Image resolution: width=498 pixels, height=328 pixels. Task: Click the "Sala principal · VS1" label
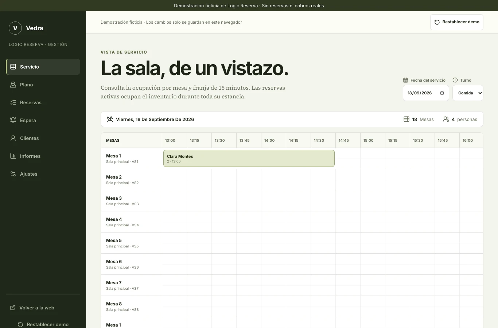pos(122,162)
